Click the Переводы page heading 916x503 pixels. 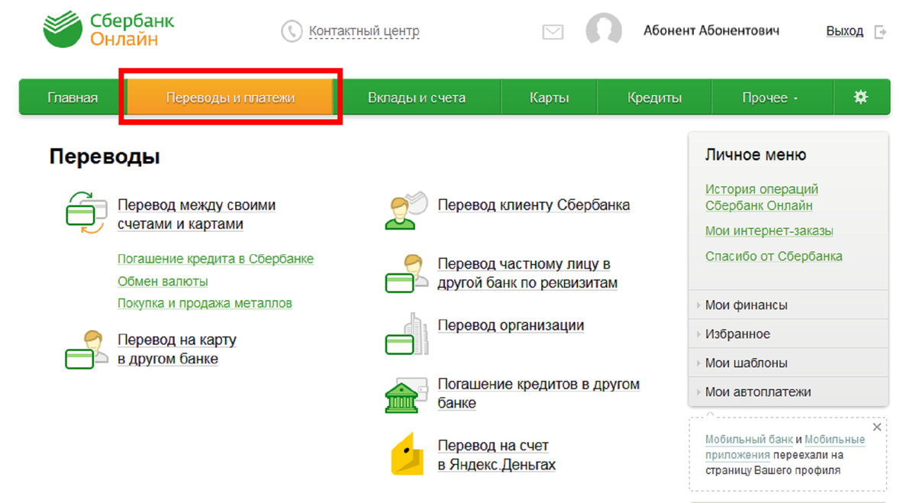pos(105,157)
